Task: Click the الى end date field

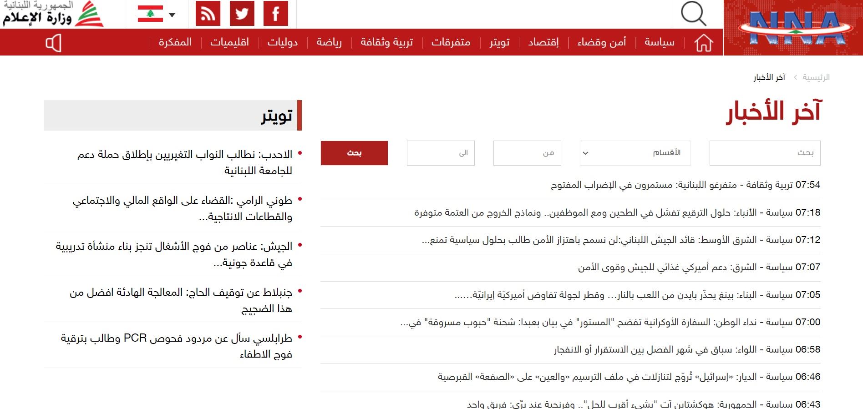Action: coord(441,153)
